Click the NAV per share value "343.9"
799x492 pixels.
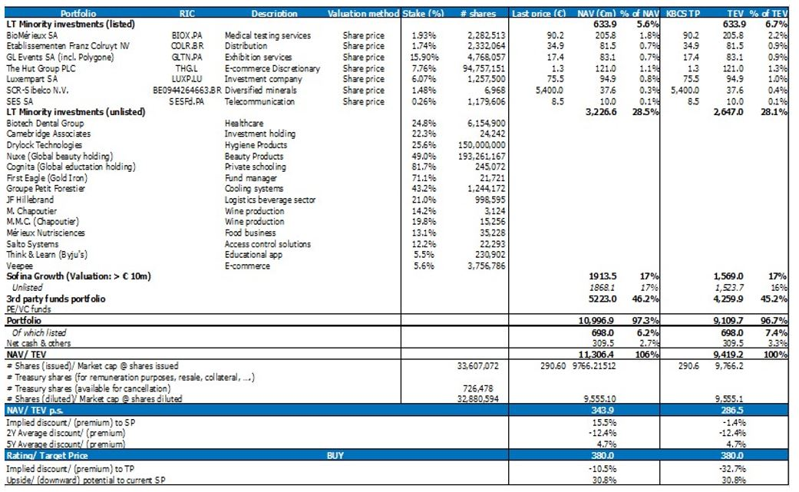coord(603,411)
